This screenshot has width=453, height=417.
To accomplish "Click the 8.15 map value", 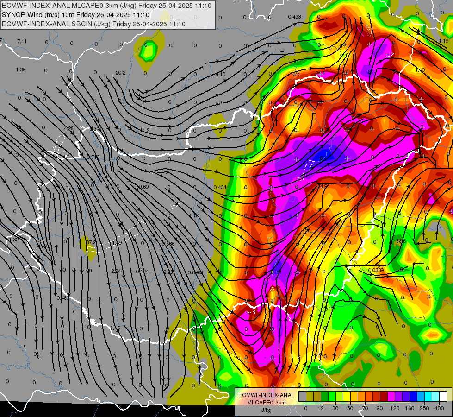I will point(115,328).
